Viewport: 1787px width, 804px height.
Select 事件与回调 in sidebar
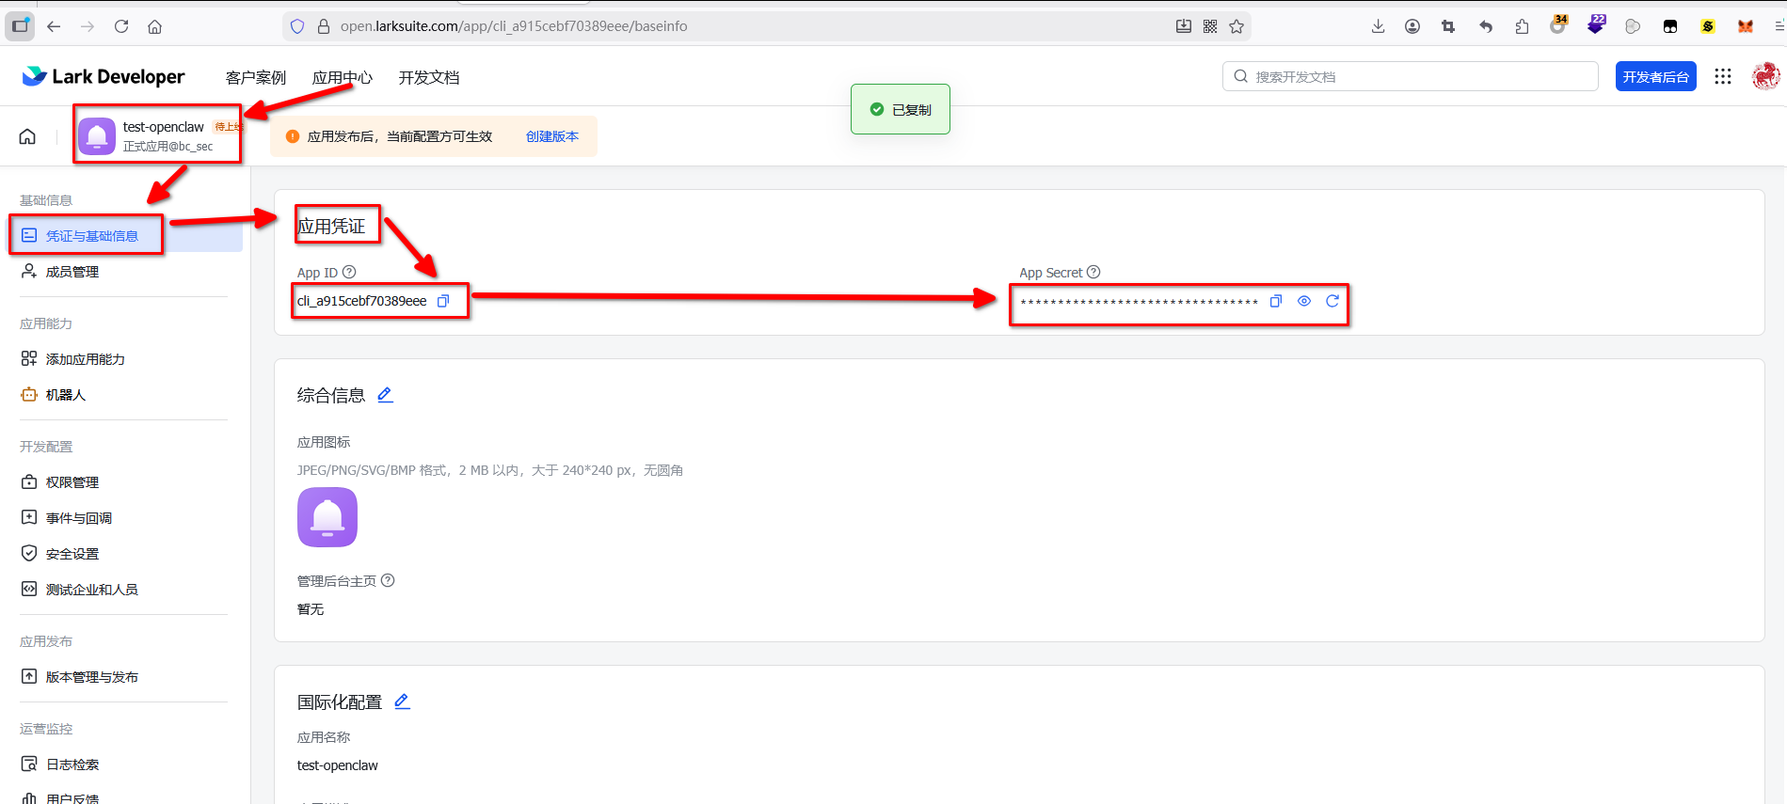click(79, 518)
